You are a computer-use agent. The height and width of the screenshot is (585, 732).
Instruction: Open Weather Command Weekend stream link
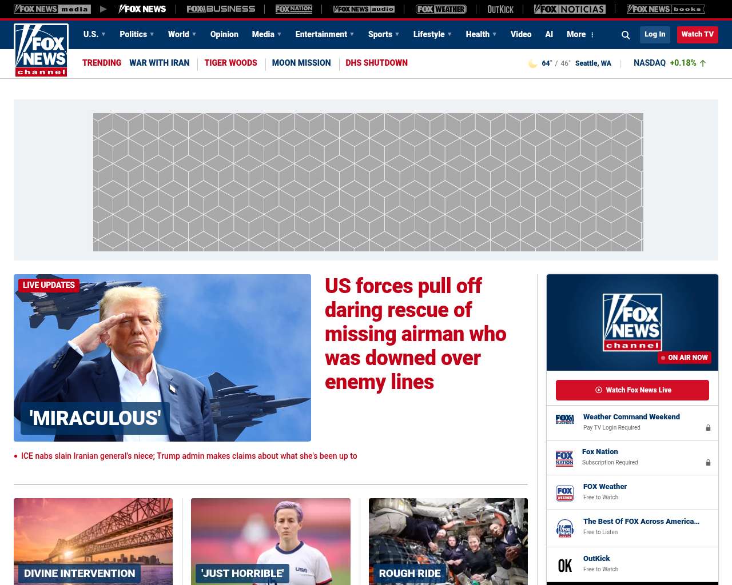pos(631,417)
